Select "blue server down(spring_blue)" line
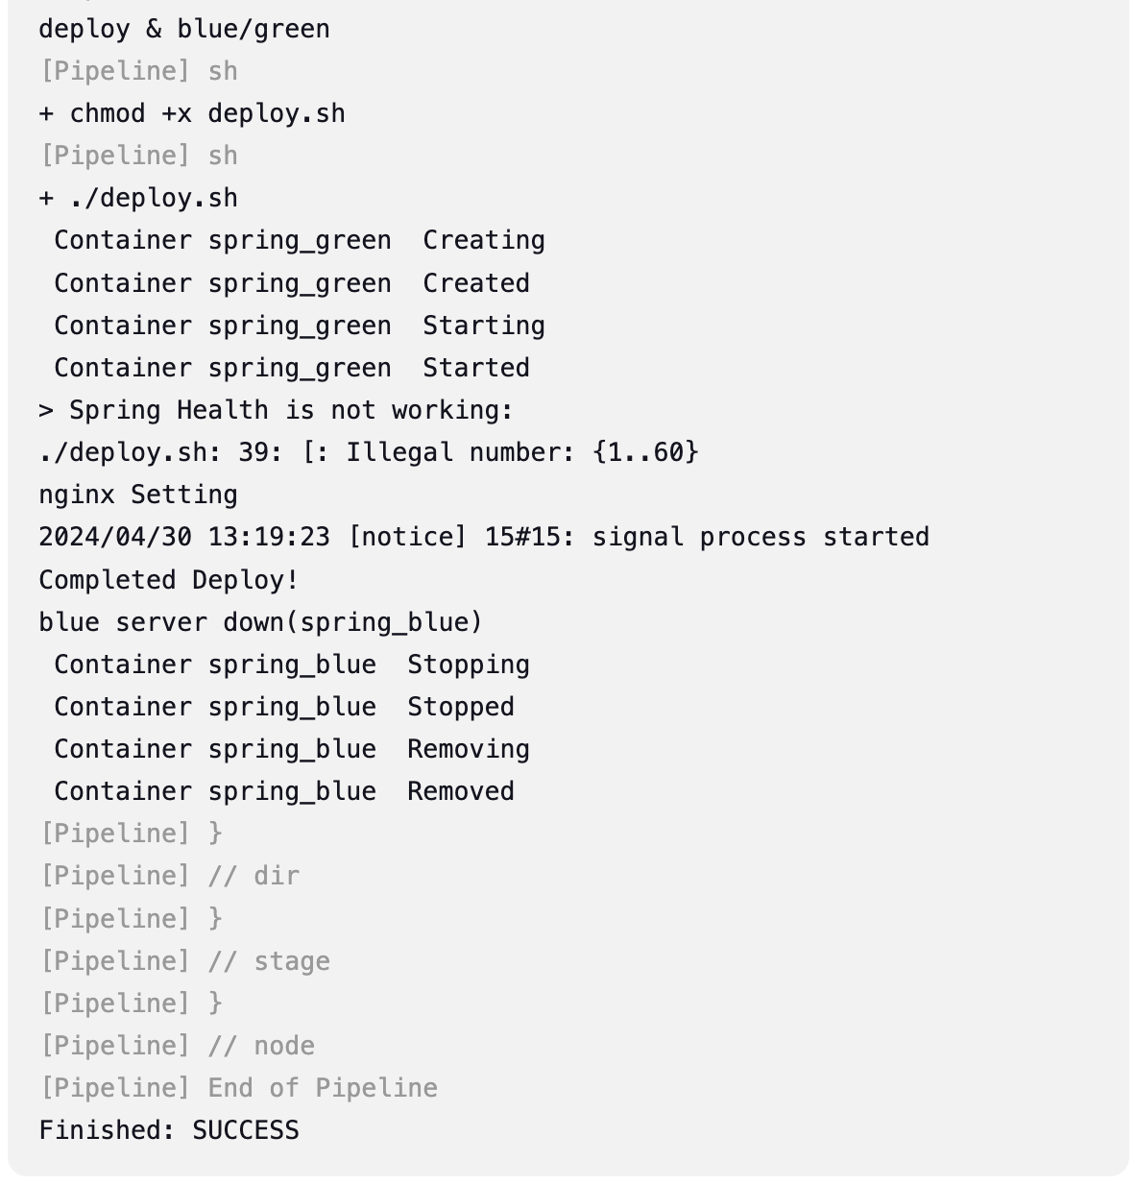 (x=260, y=622)
